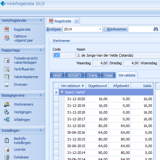The image size is (160, 160).
Task: Click the Code input field
Action: pos(64,55)
